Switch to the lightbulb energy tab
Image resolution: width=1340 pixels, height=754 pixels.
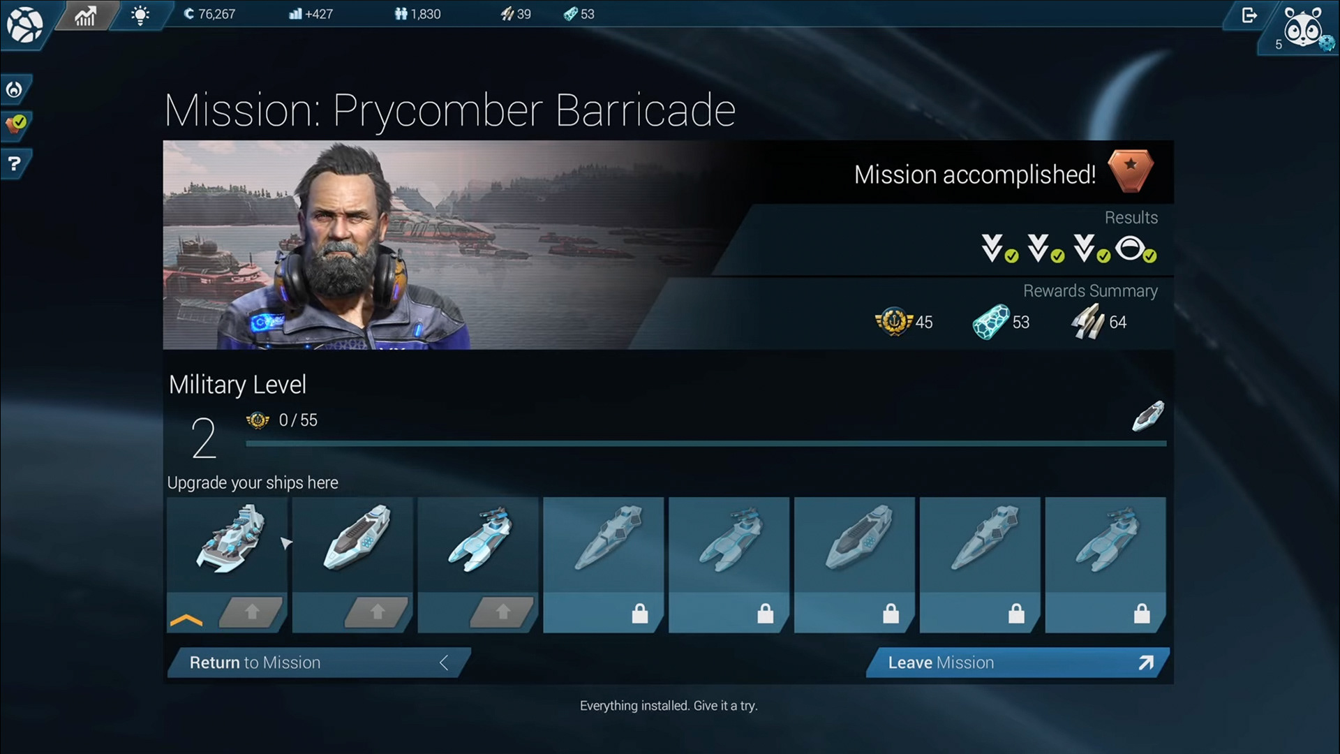pyautogui.click(x=140, y=15)
